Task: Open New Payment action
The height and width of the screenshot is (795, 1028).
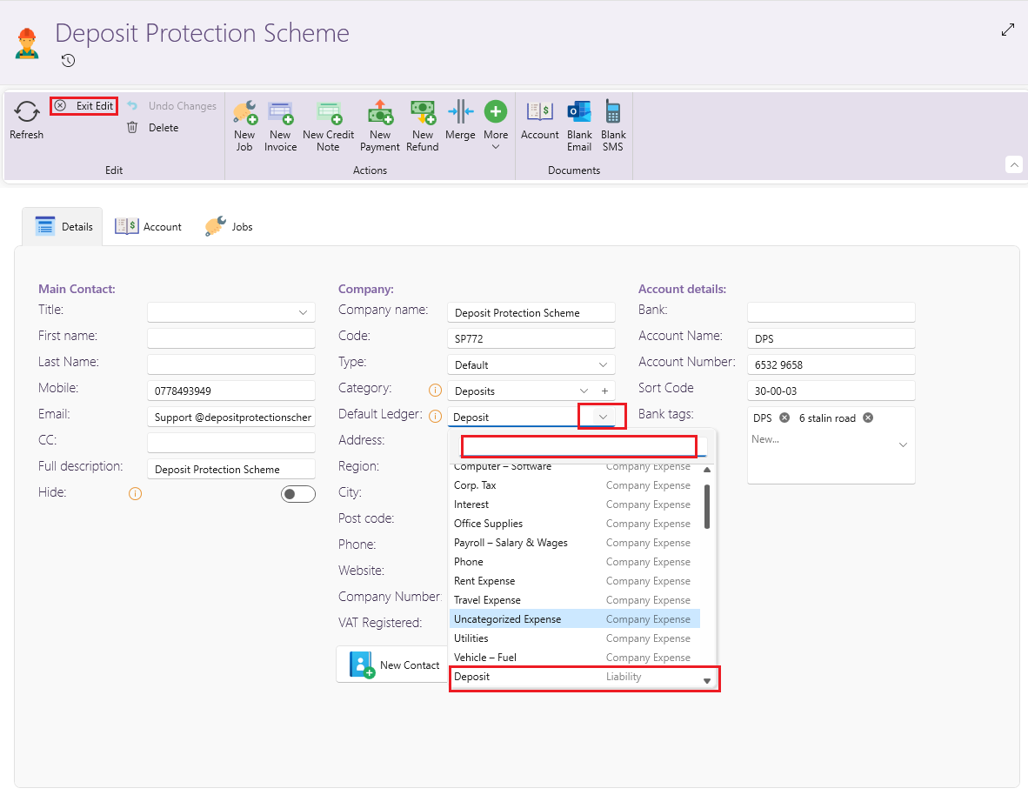Action: 380,127
